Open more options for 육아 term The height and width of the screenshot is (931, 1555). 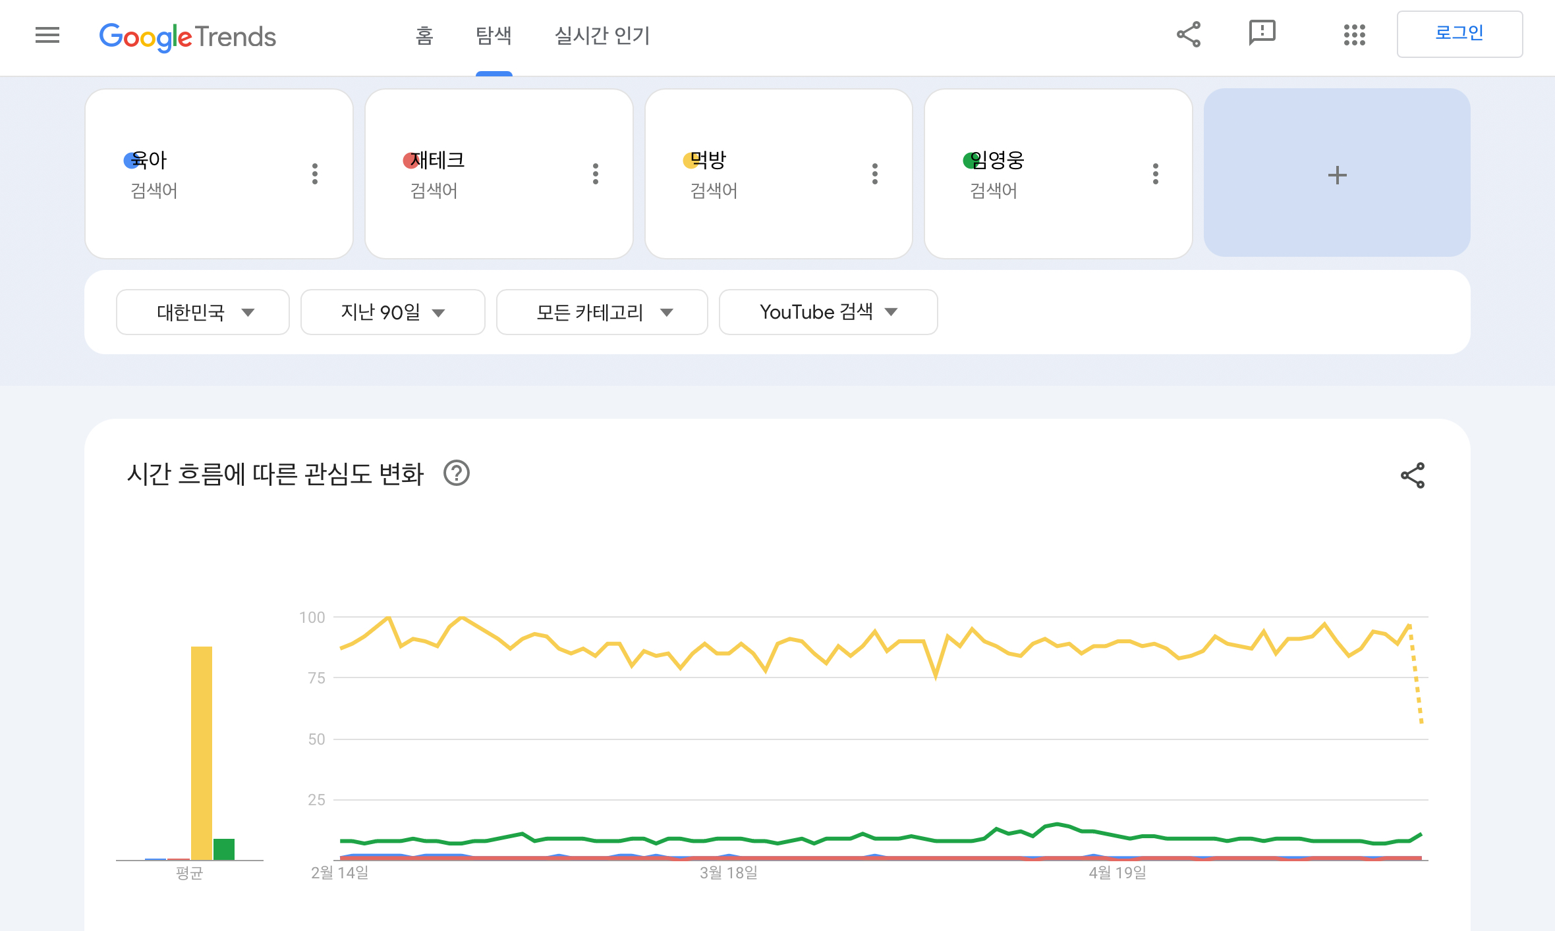pos(315,174)
